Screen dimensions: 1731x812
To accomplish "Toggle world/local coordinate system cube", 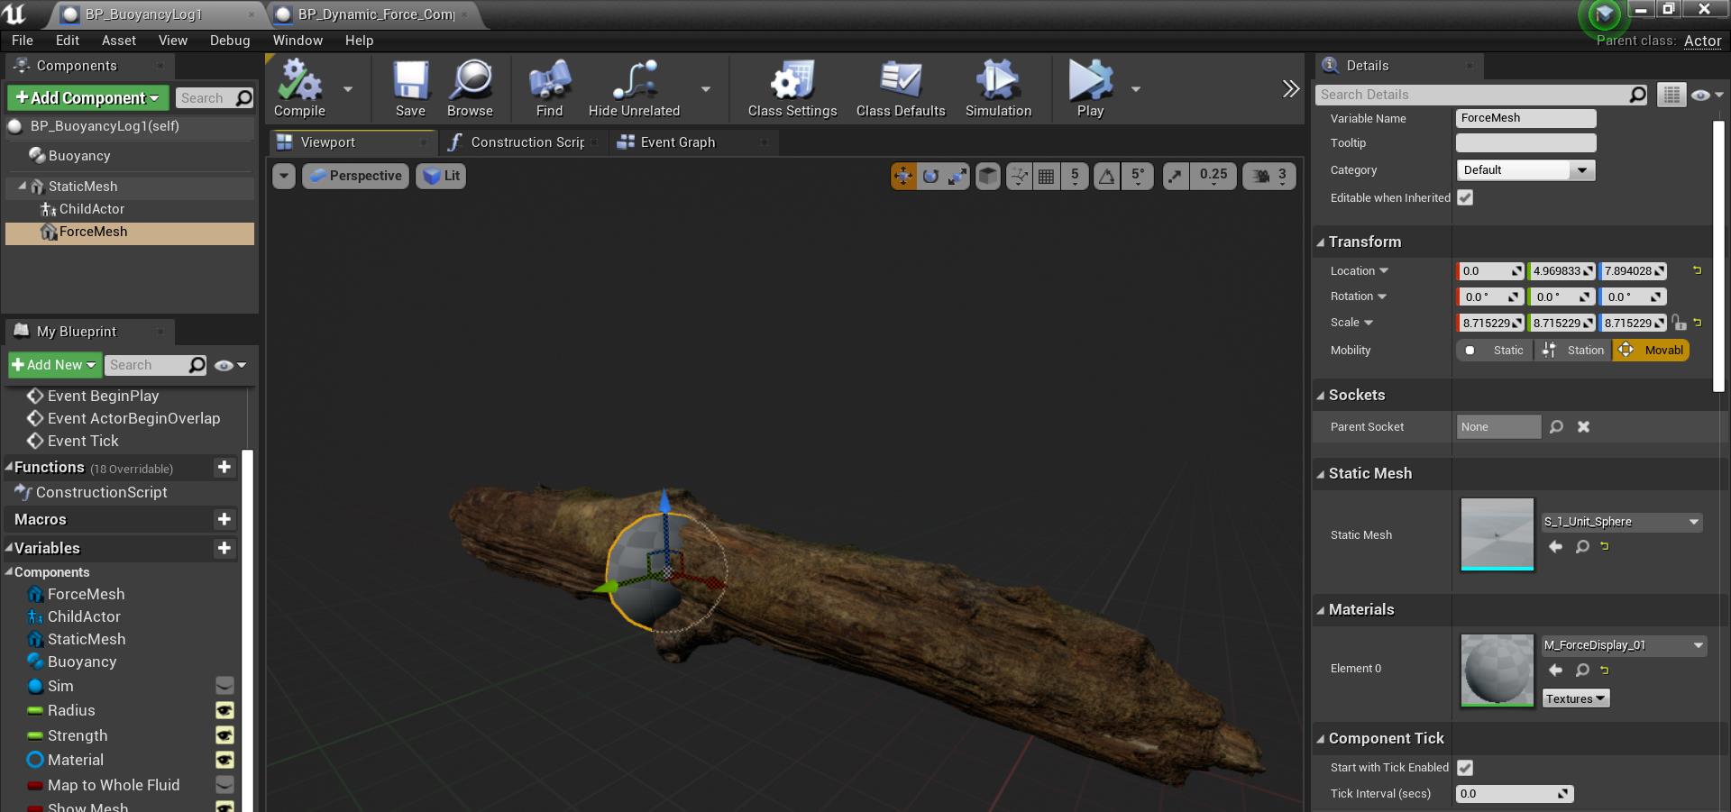I will tap(988, 176).
